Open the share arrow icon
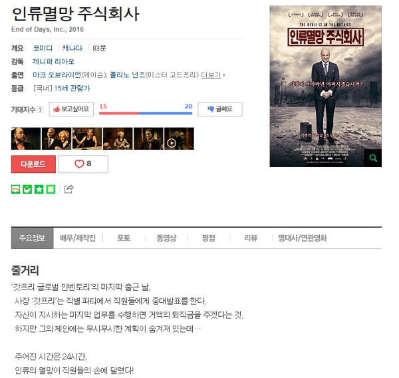Screen dimensions: 399x378 (68, 189)
